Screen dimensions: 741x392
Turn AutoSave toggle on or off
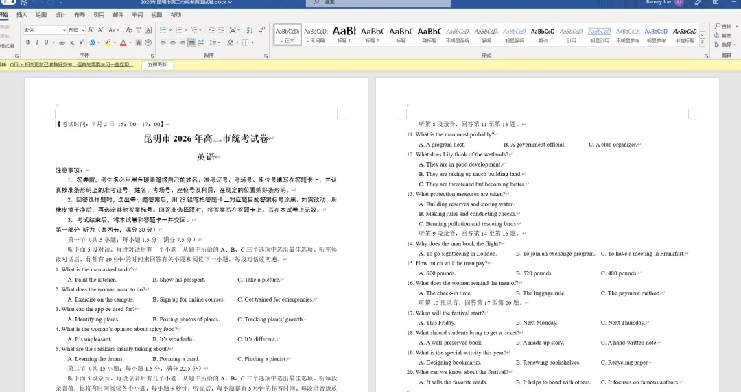coord(8,2)
